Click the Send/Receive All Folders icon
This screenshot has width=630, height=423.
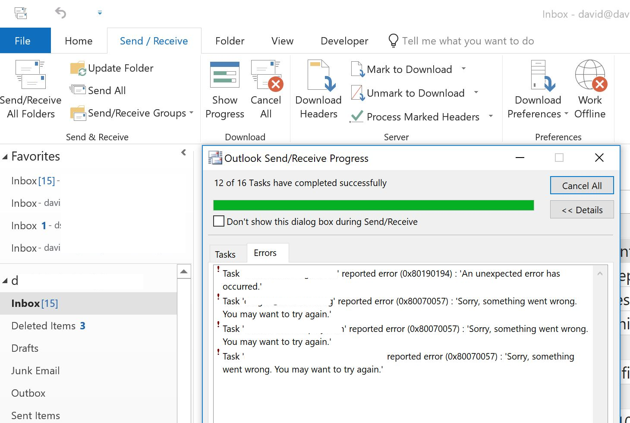[31, 74]
